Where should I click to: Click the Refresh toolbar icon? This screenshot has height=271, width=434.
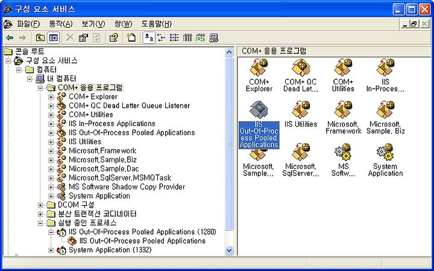(96, 37)
